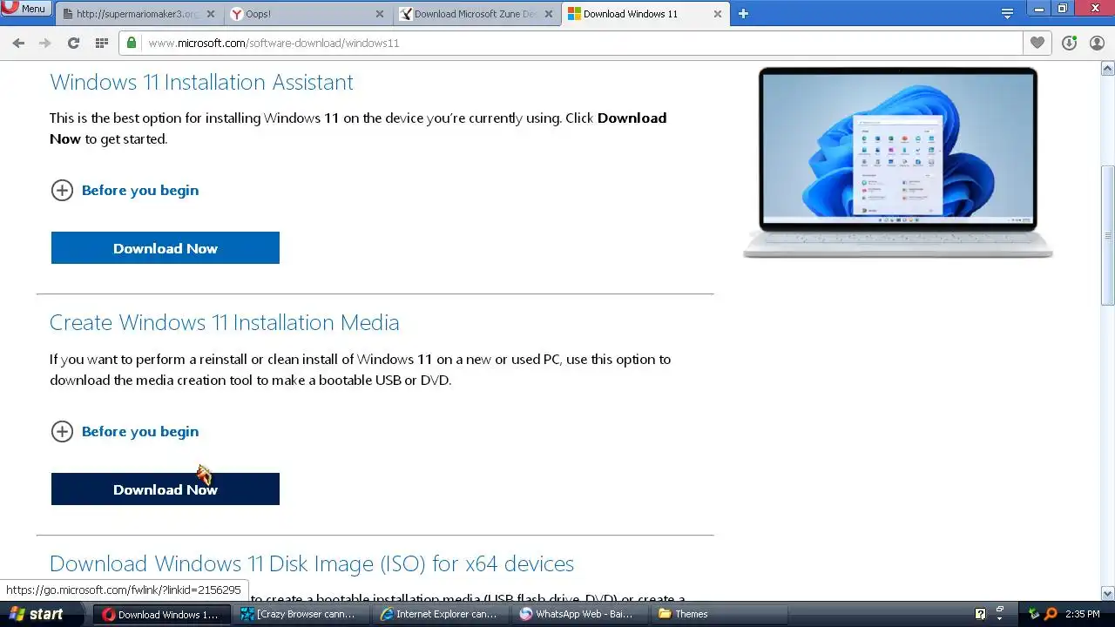Viewport: 1115px width, 627px height.
Task: Switch to WhatsApp Web taskbar item
Action: pos(579,614)
